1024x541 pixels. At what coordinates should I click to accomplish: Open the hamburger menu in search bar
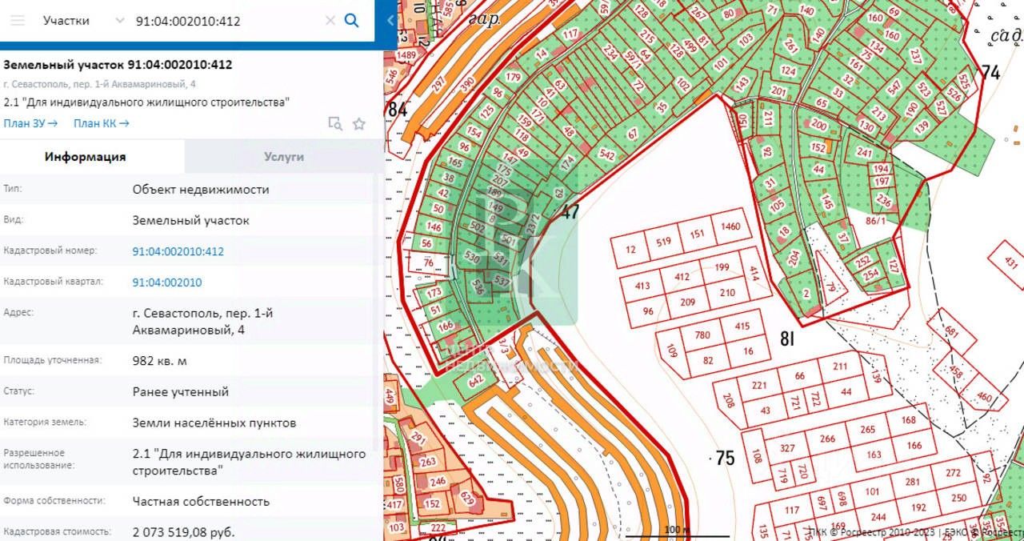(x=17, y=21)
